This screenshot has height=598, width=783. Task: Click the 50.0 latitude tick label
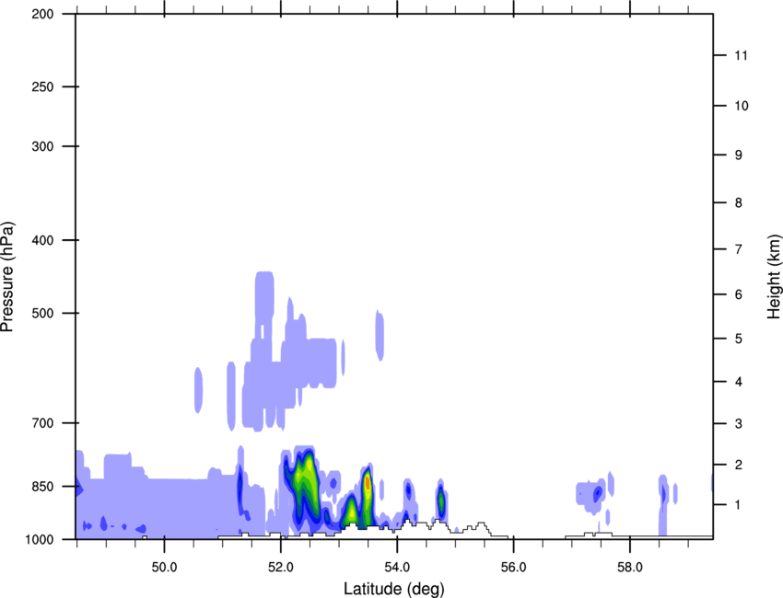click(164, 568)
